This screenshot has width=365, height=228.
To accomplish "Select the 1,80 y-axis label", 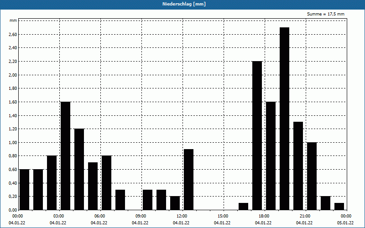I will pyautogui.click(x=13, y=88).
